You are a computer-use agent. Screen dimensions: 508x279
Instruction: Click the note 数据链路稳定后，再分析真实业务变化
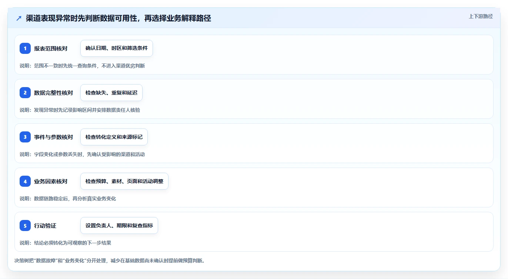[x=68, y=199]
